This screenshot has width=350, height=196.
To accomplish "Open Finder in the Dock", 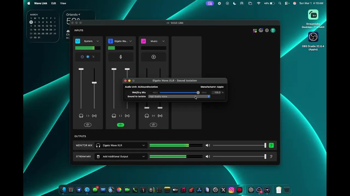I will (63, 190).
